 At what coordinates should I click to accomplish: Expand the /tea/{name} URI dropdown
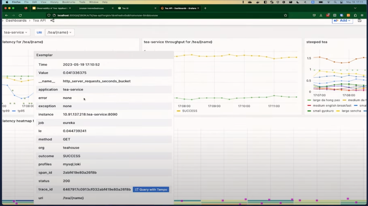(x=60, y=32)
